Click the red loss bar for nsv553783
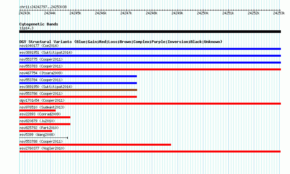Viewport: 290px width, 174px height. click(150, 69)
